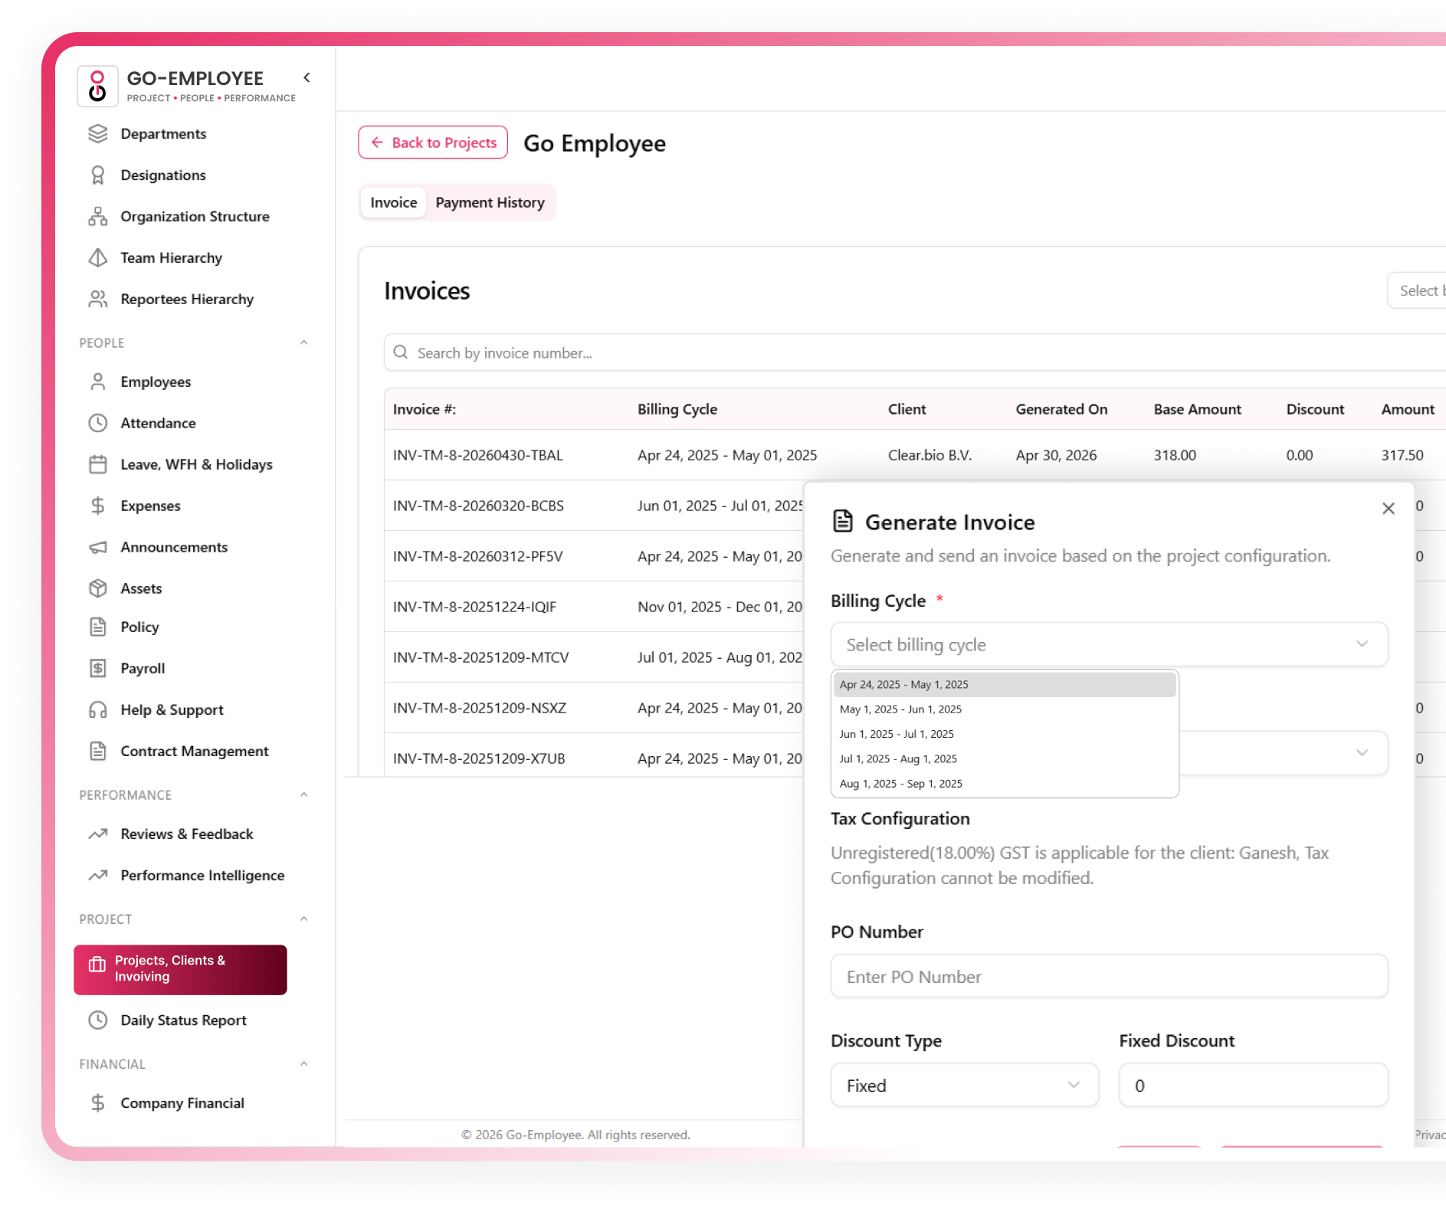
Task: Click the Attendance clock icon
Action: tap(97, 424)
